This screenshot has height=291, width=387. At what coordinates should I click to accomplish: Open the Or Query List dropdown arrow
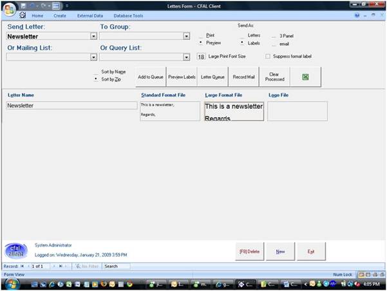click(187, 57)
